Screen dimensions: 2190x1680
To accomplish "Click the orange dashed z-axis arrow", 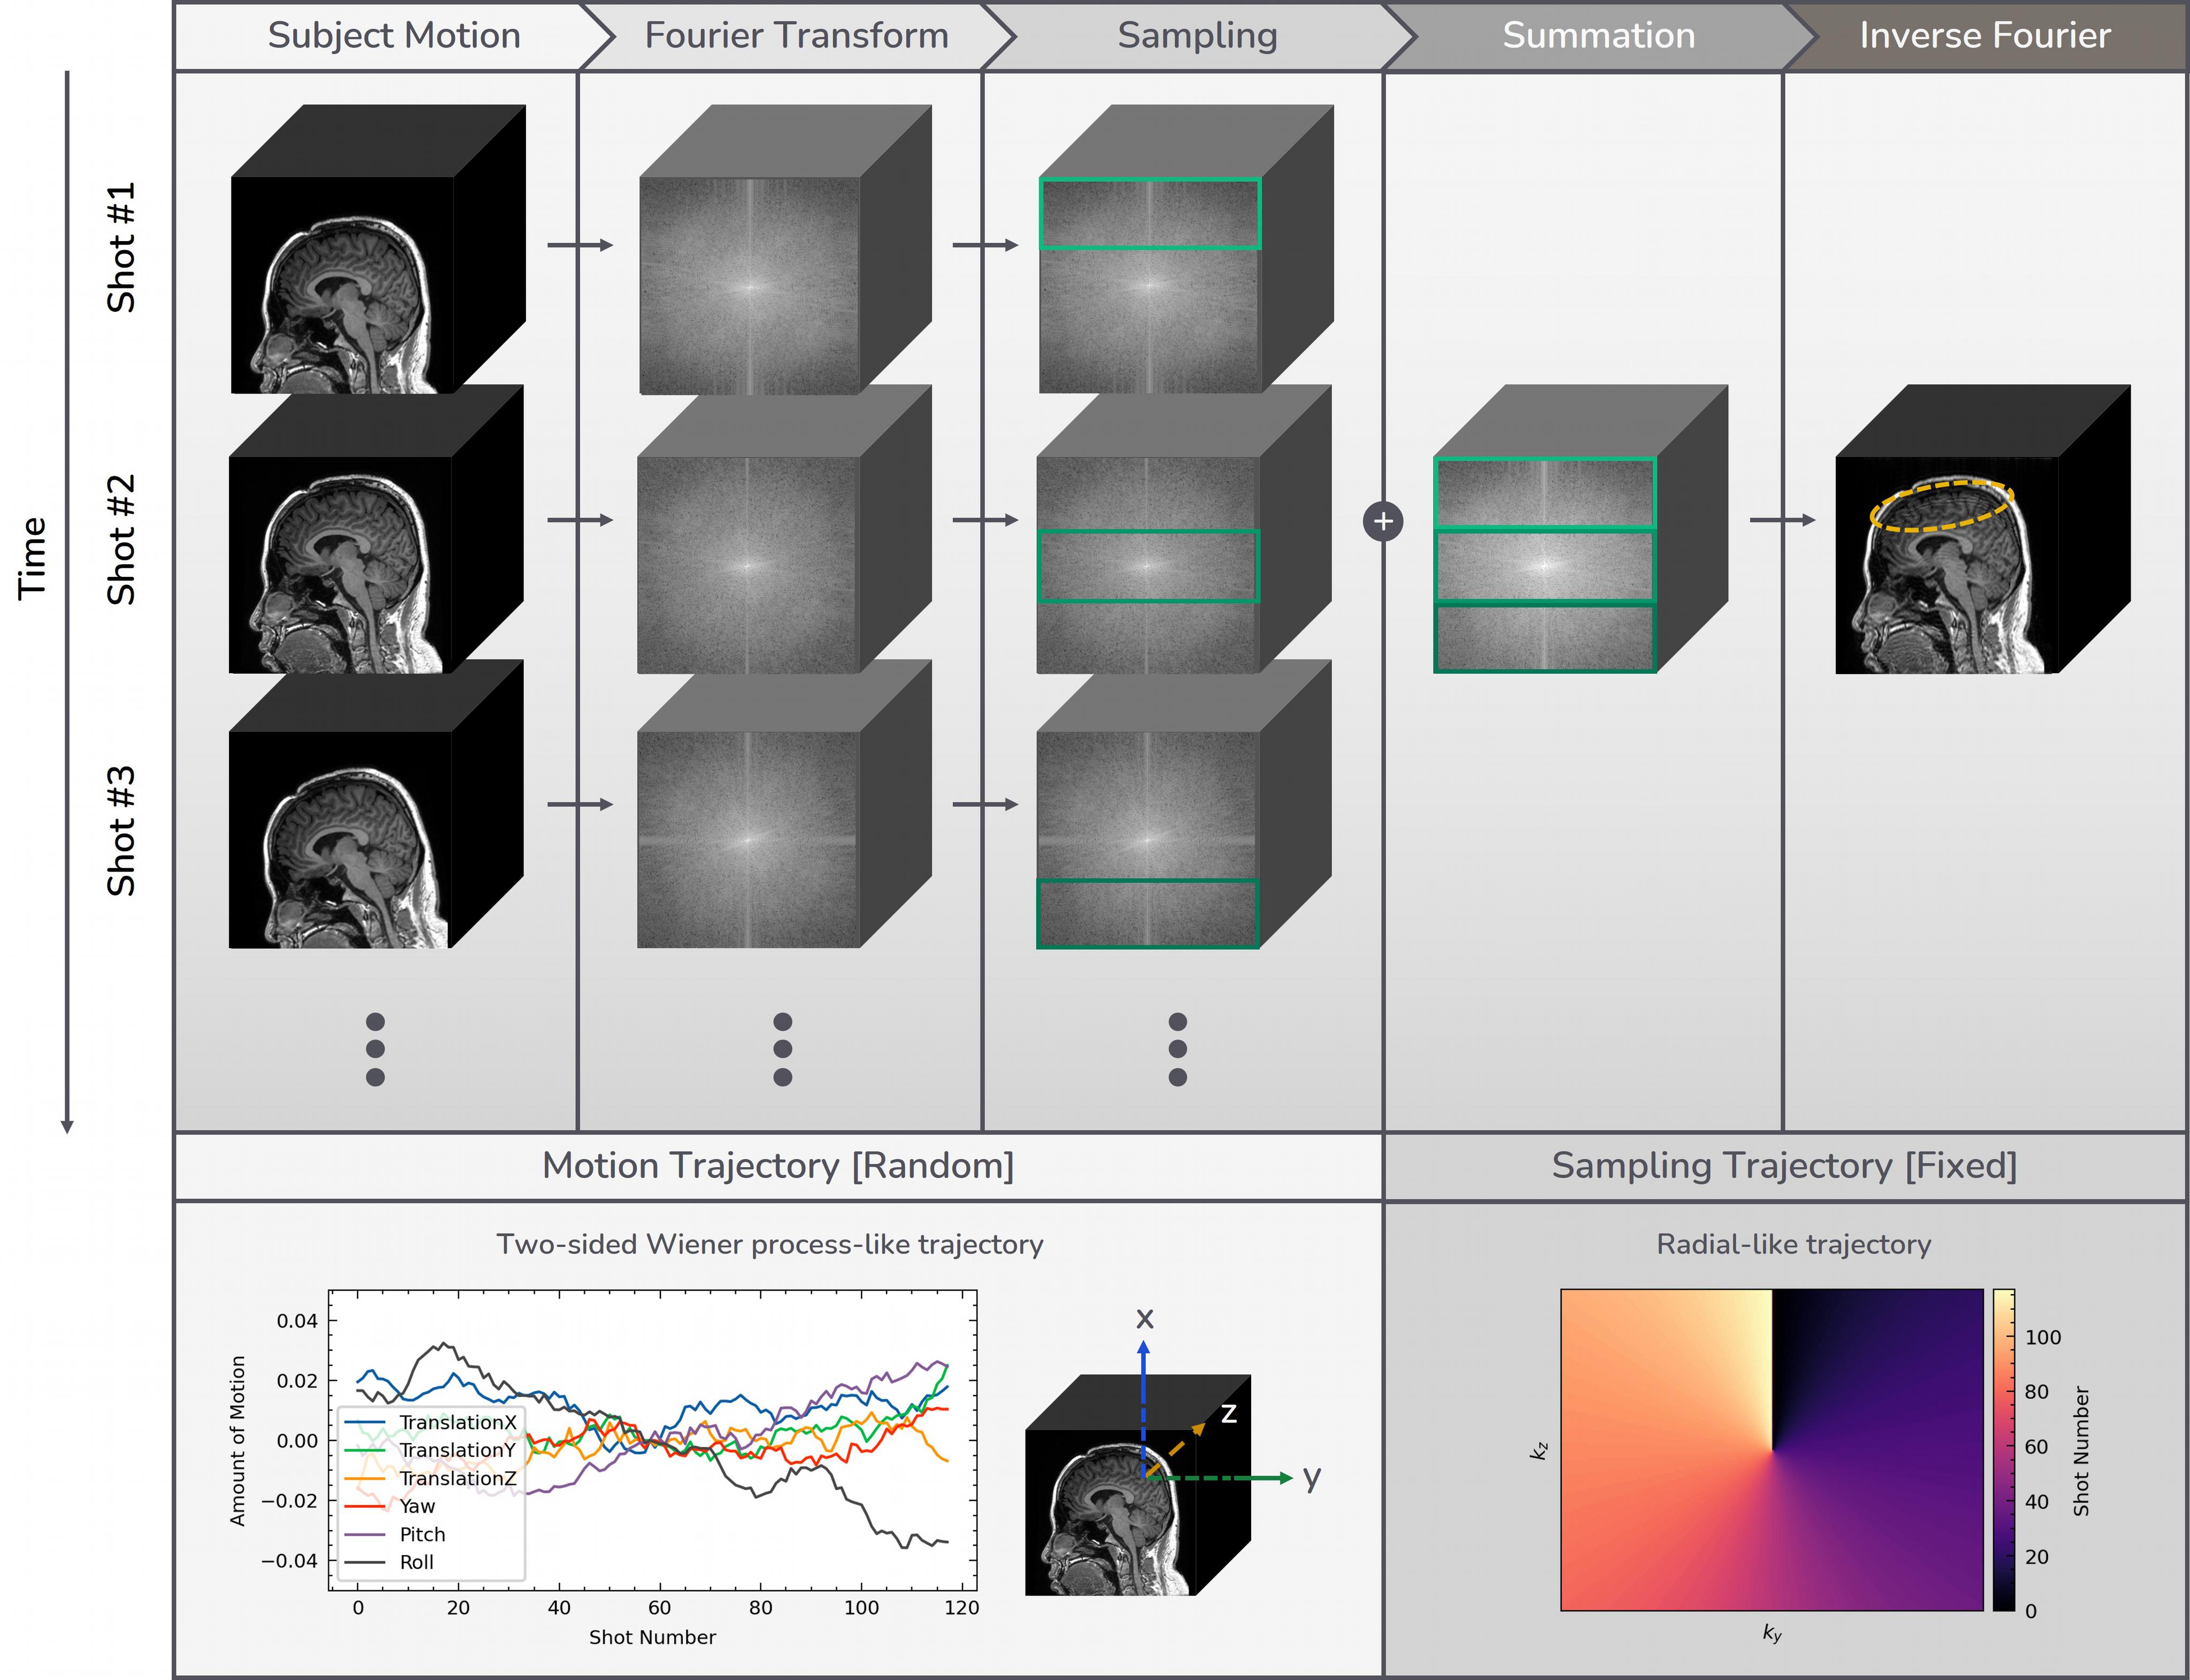I will click(1176, 1448).
